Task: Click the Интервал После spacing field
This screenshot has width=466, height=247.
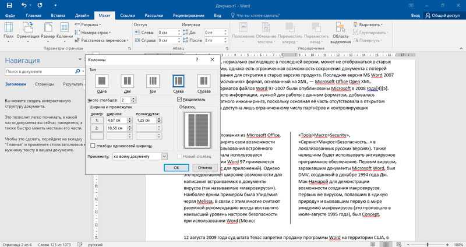Action: coord(214,40)
